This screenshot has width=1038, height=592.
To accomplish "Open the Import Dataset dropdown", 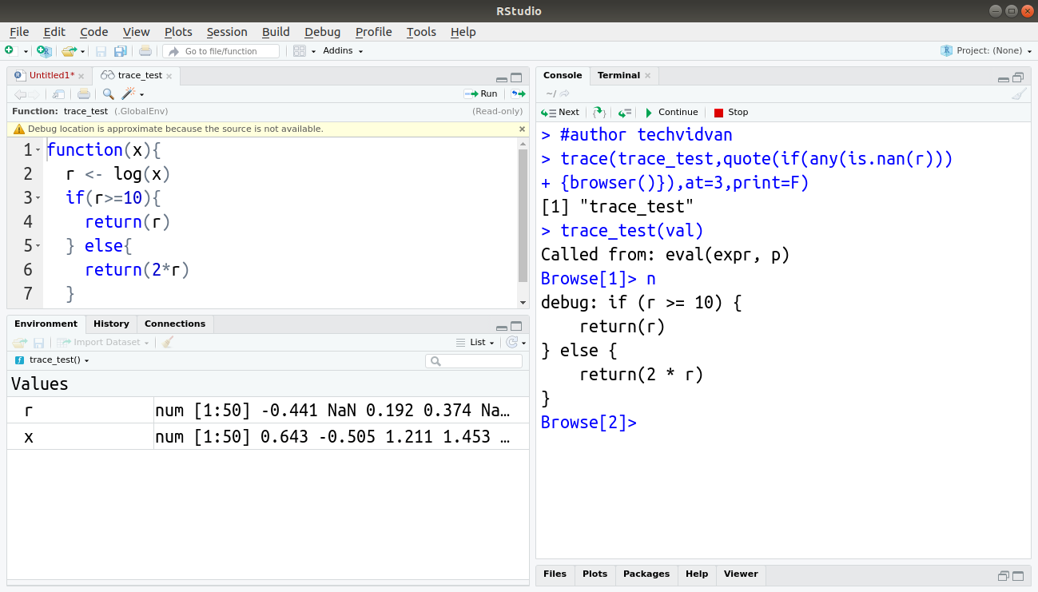I will coord(104,342).
